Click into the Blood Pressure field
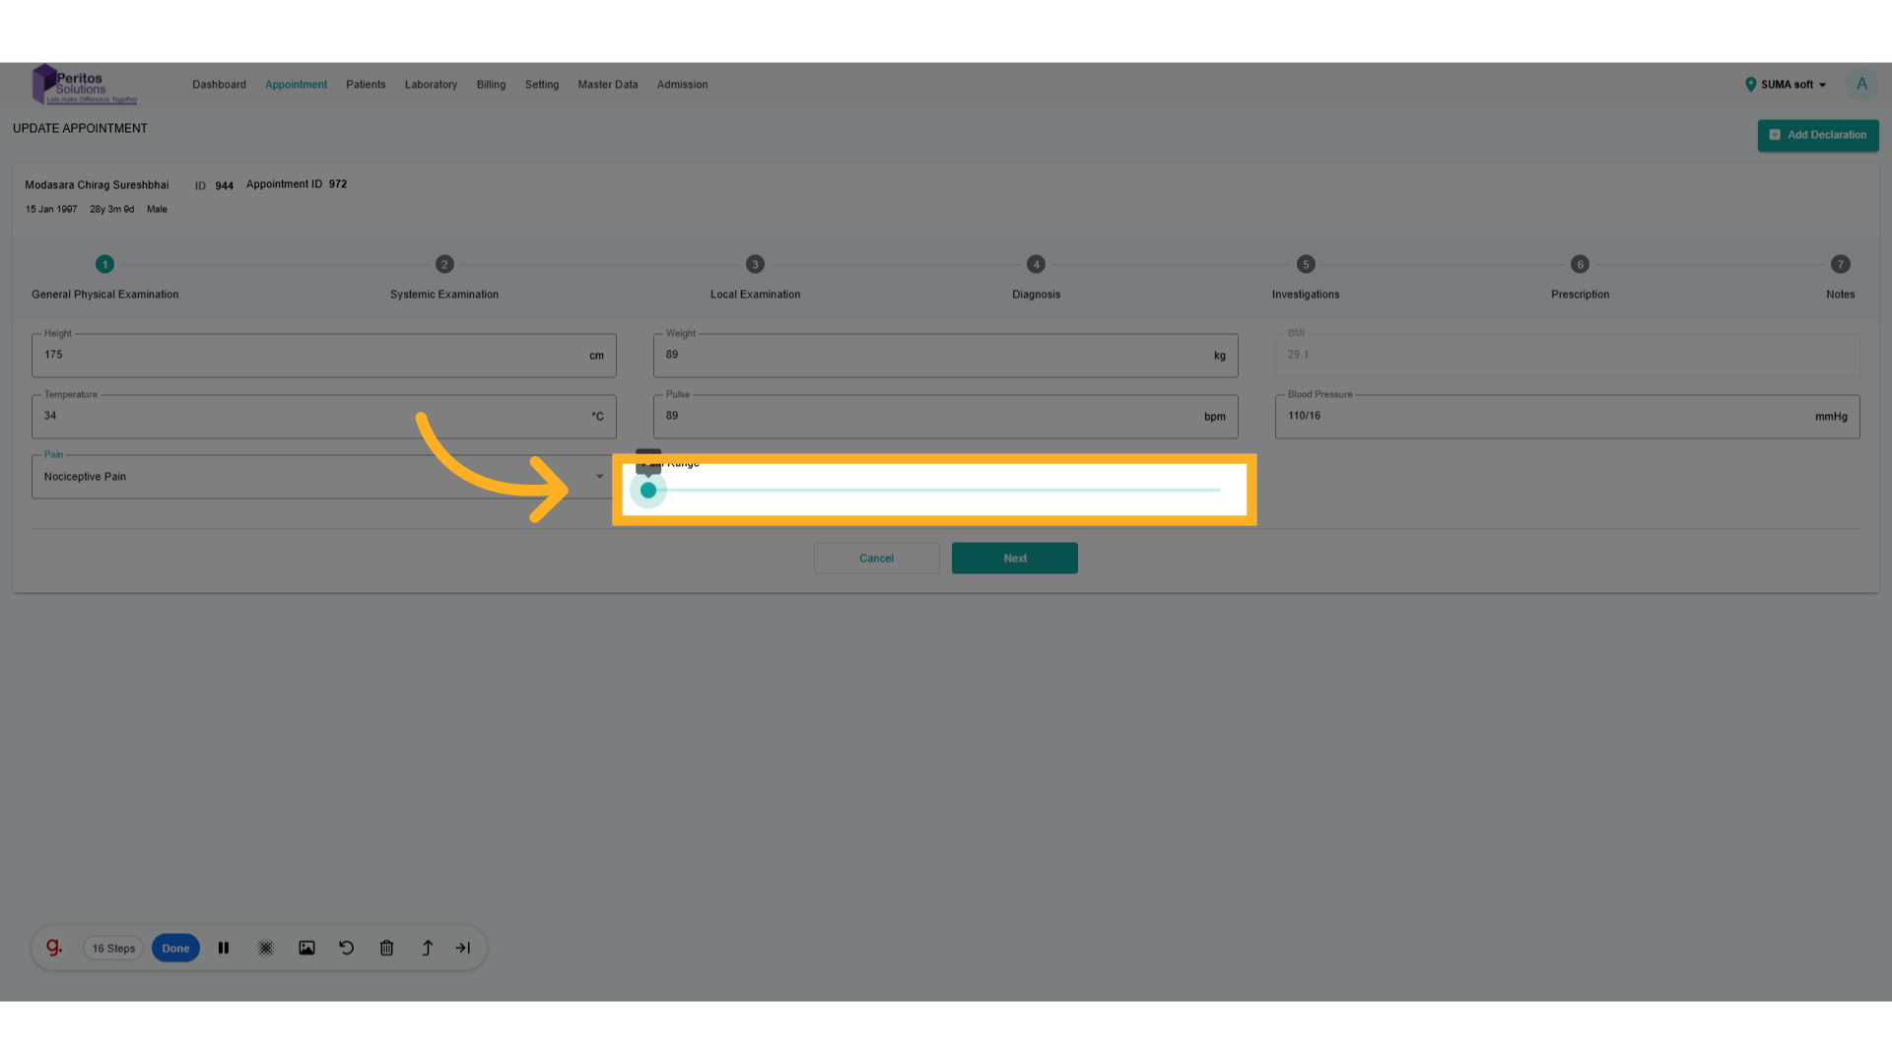The height and width of the screenshot is (1064, 1892). pyautogui.click(x=1547, y=417)
